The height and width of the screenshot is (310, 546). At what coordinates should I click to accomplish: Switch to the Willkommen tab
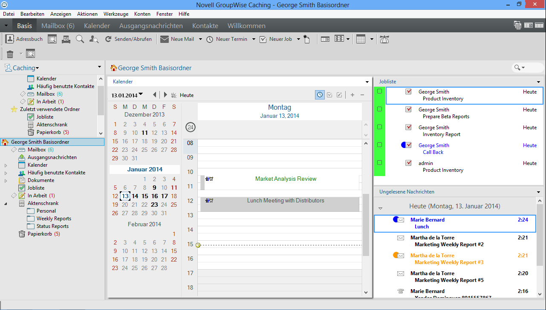coord(246,26)
